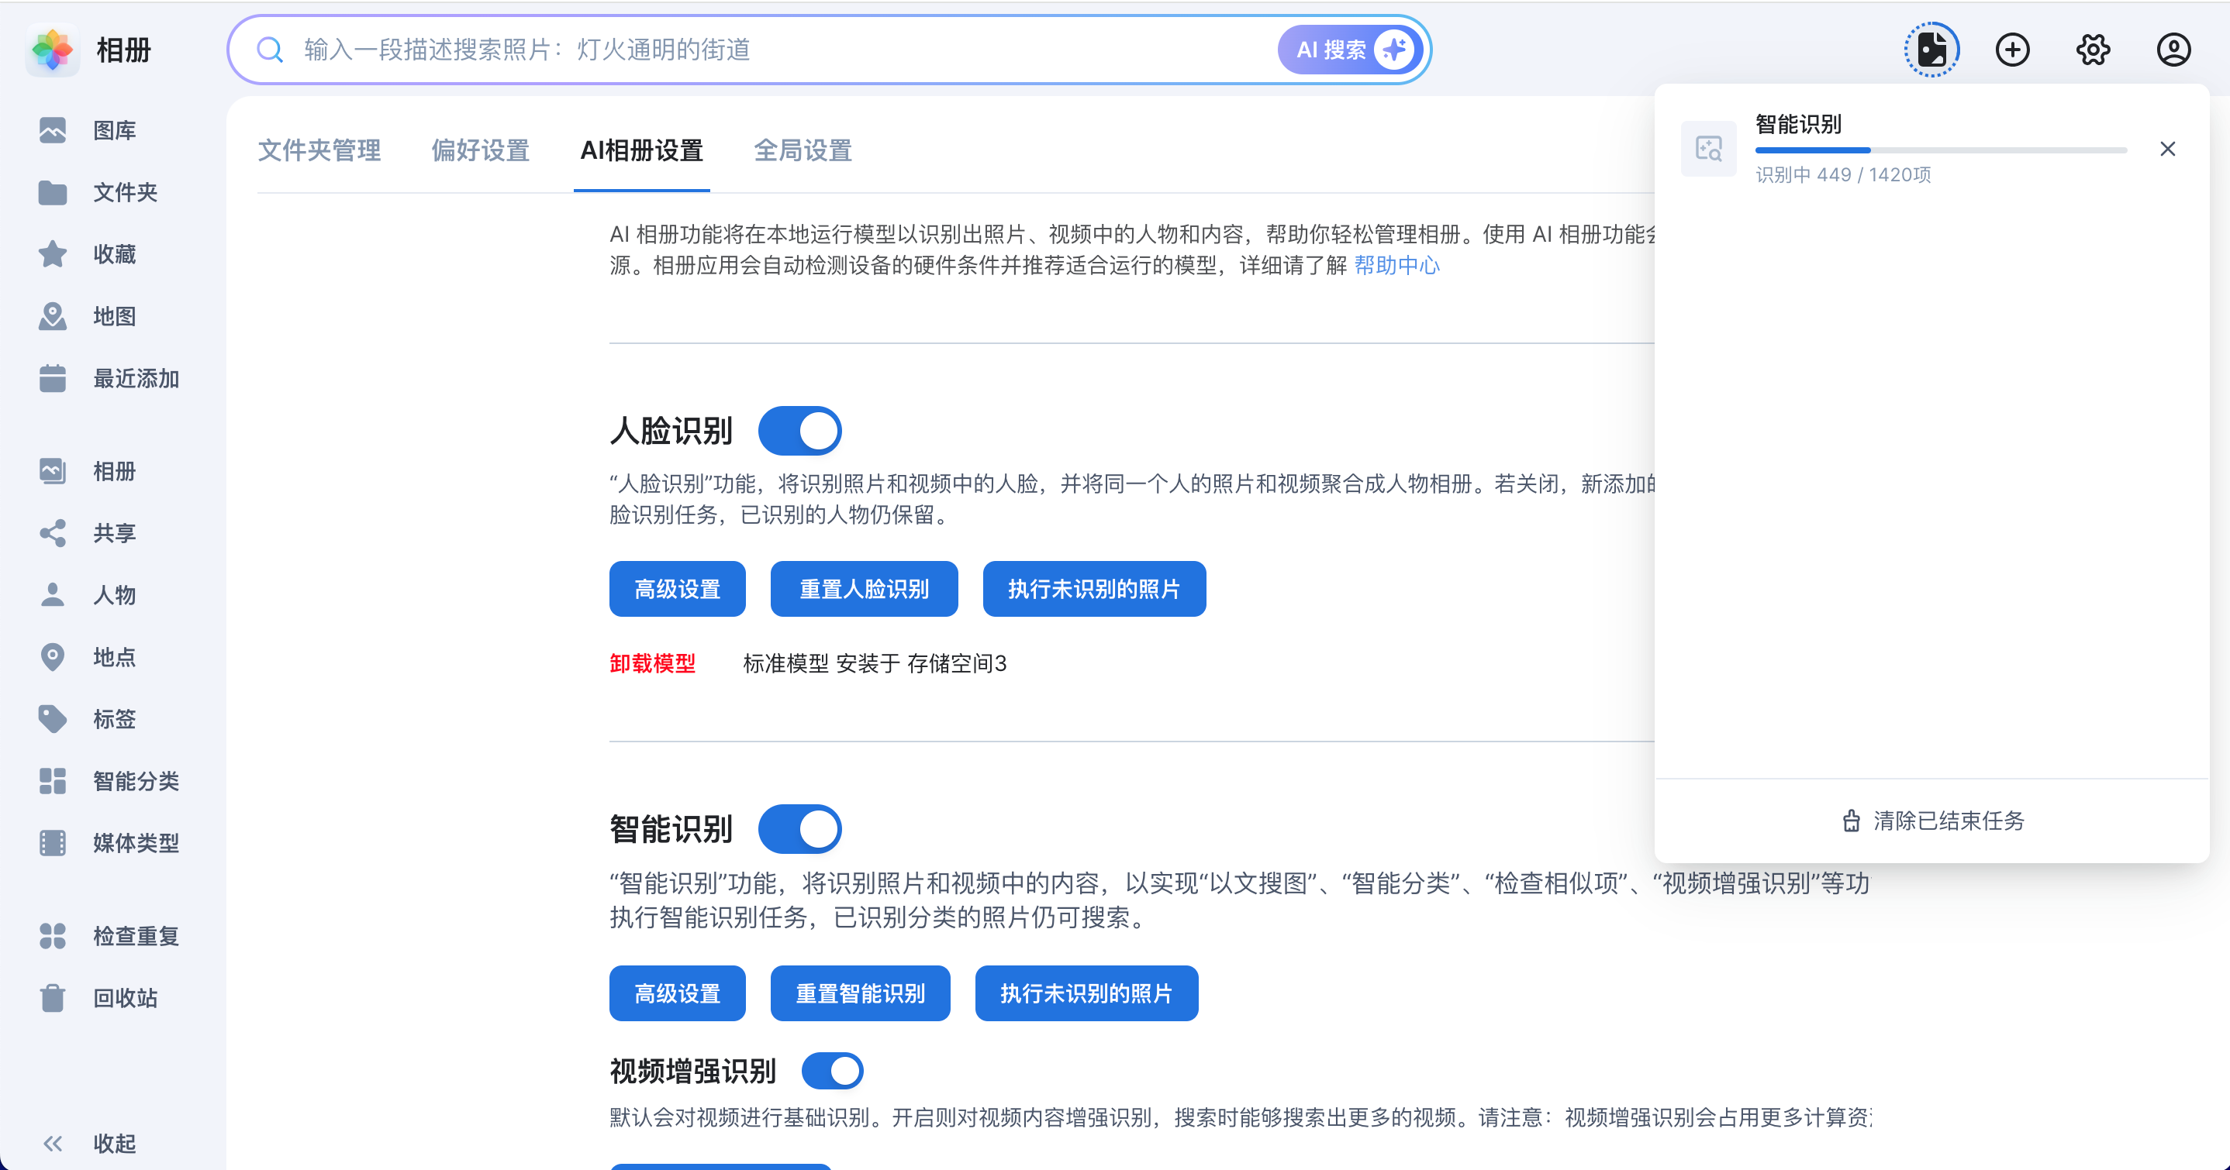The width and height of the screenshot is (2230, 1170).
Task: Open 检查重复 from the sidebar
Action: (135, 935)
